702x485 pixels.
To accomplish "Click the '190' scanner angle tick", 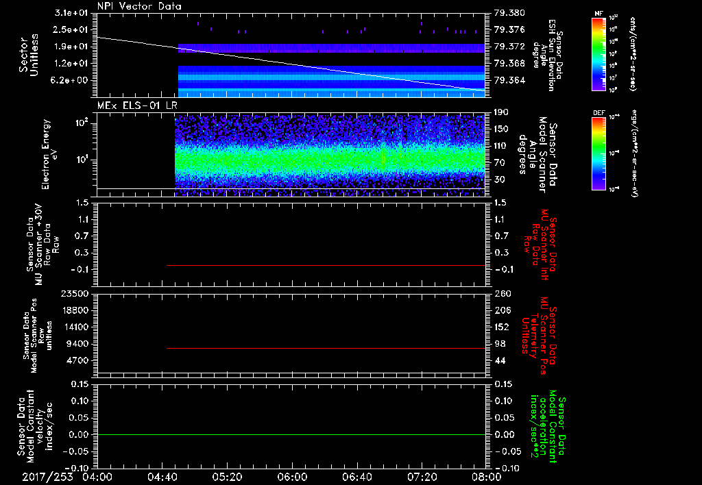I will click(x=502, y=112).
